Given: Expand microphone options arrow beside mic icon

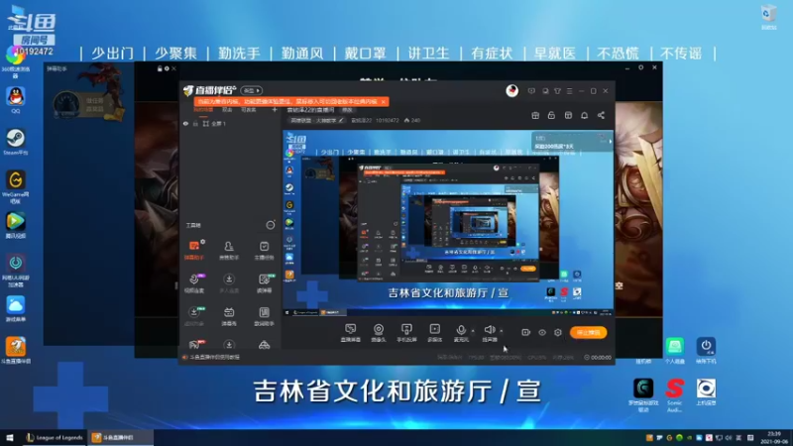Looking at the screenshot, I should click(x=473, y=331).
